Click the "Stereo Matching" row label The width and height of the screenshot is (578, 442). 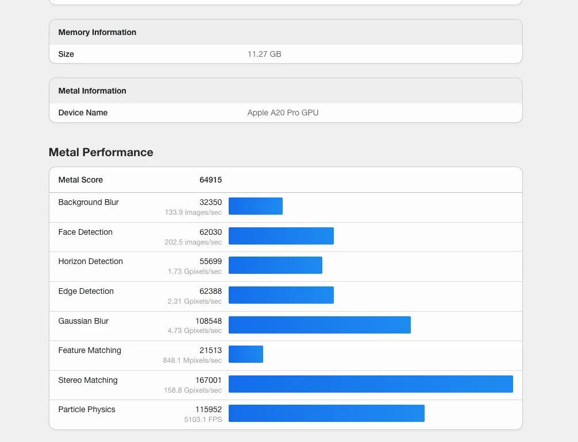pos(88,381)
